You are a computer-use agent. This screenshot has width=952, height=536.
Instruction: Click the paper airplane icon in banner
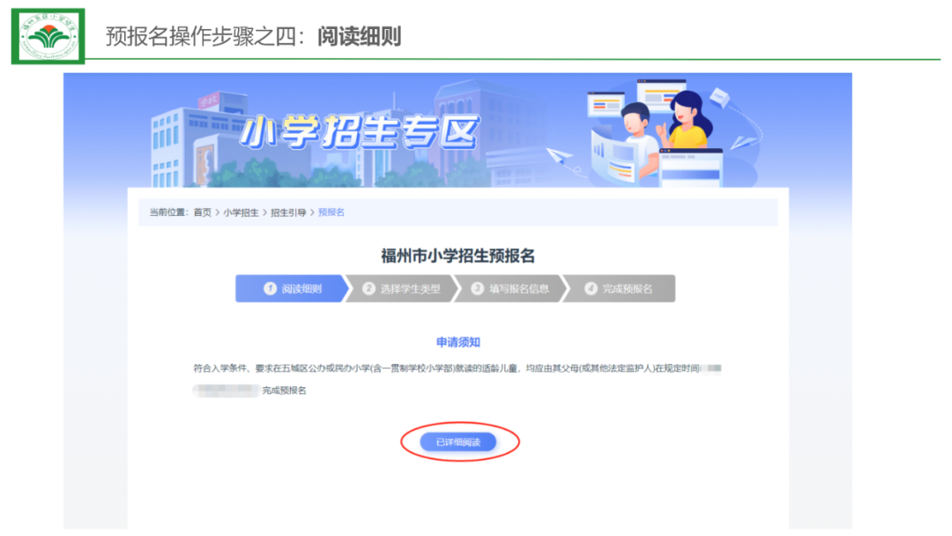560,157
